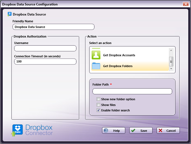Cancel the configuration dialog
191x144 pixels.
(168, 130)
